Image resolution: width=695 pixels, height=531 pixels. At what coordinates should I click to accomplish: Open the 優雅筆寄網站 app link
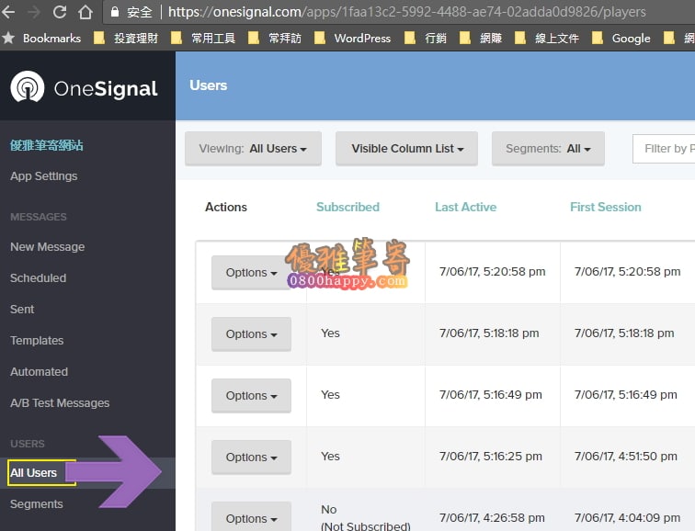point(47,145)
